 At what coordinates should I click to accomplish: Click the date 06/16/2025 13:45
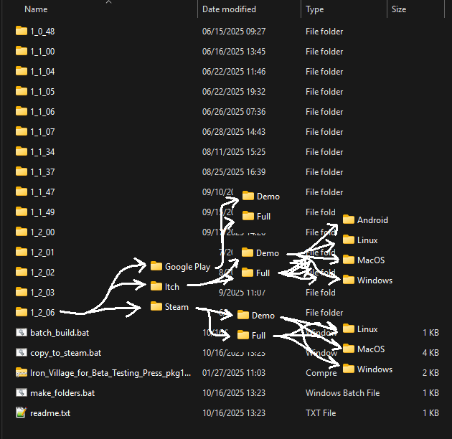coord(234,52)
